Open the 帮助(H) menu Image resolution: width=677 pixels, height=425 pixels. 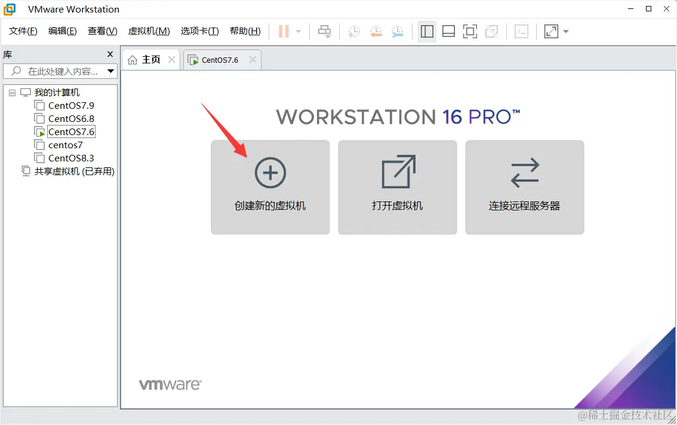(x=245, y=31)
